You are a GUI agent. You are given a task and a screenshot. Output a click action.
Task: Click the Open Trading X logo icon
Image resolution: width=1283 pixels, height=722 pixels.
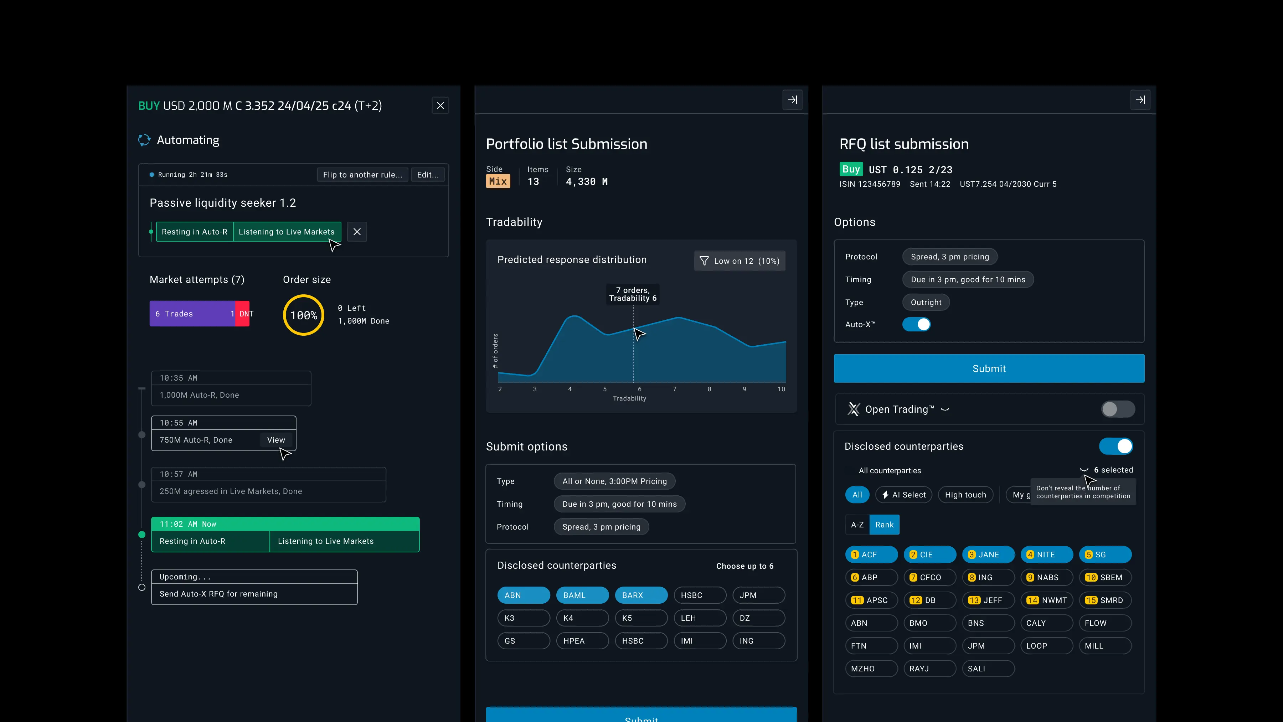[x=854, y=409]
